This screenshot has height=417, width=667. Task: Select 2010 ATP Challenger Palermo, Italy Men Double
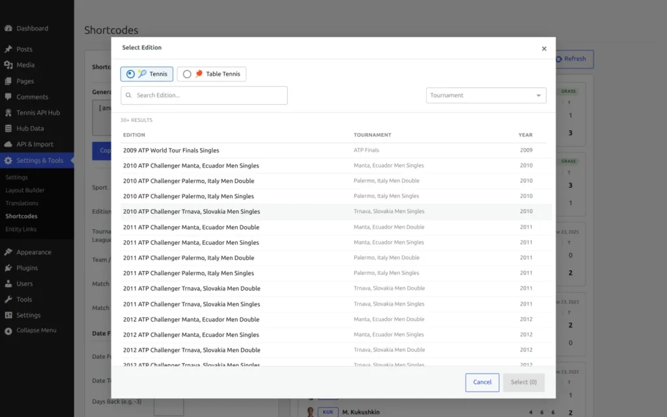coord(336,181)
